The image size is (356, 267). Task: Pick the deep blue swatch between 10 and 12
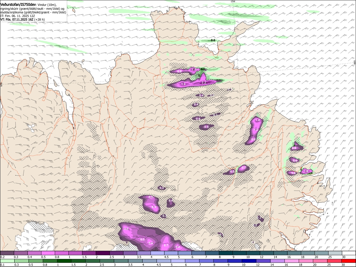(x=249, y=261)
